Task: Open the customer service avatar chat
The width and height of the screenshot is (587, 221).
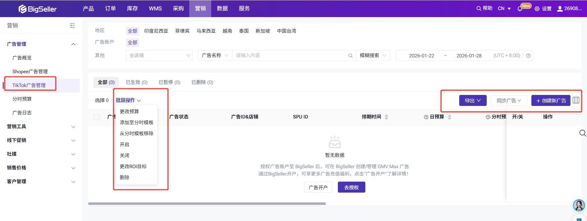Action: pyautogui.click(x=578, y=205)
